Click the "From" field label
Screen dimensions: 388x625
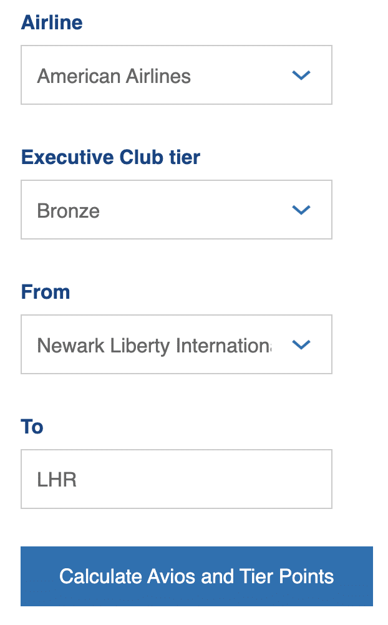click(x=46, y=292)
